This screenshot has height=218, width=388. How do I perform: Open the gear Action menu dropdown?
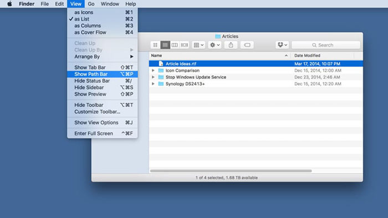[215, 45]
